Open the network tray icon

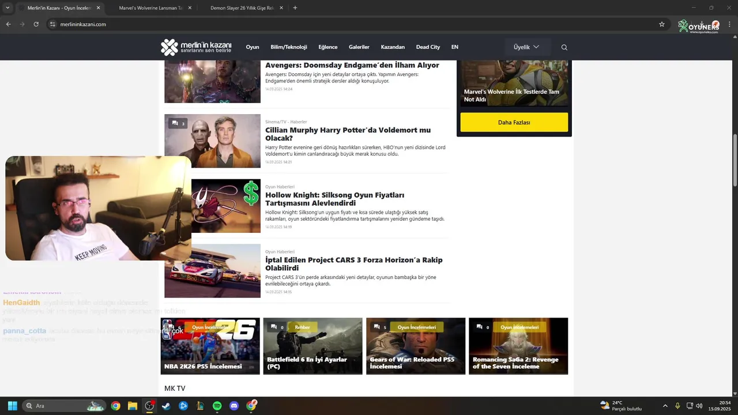click(x=690, y=406)
